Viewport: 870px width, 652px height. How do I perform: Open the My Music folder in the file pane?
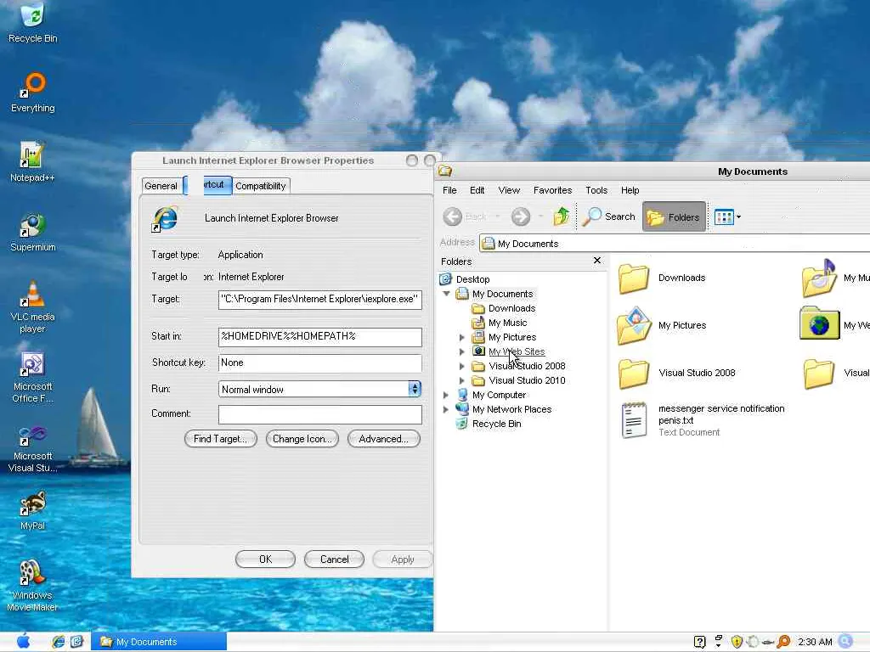click(819, 278)
